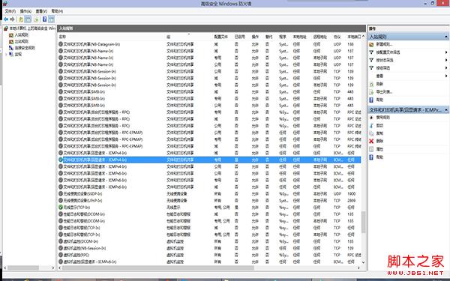Toggle the show/hide action pane toolbar icon
The image size is (450, 281).
pyautogui.click(x=51, y=19)
